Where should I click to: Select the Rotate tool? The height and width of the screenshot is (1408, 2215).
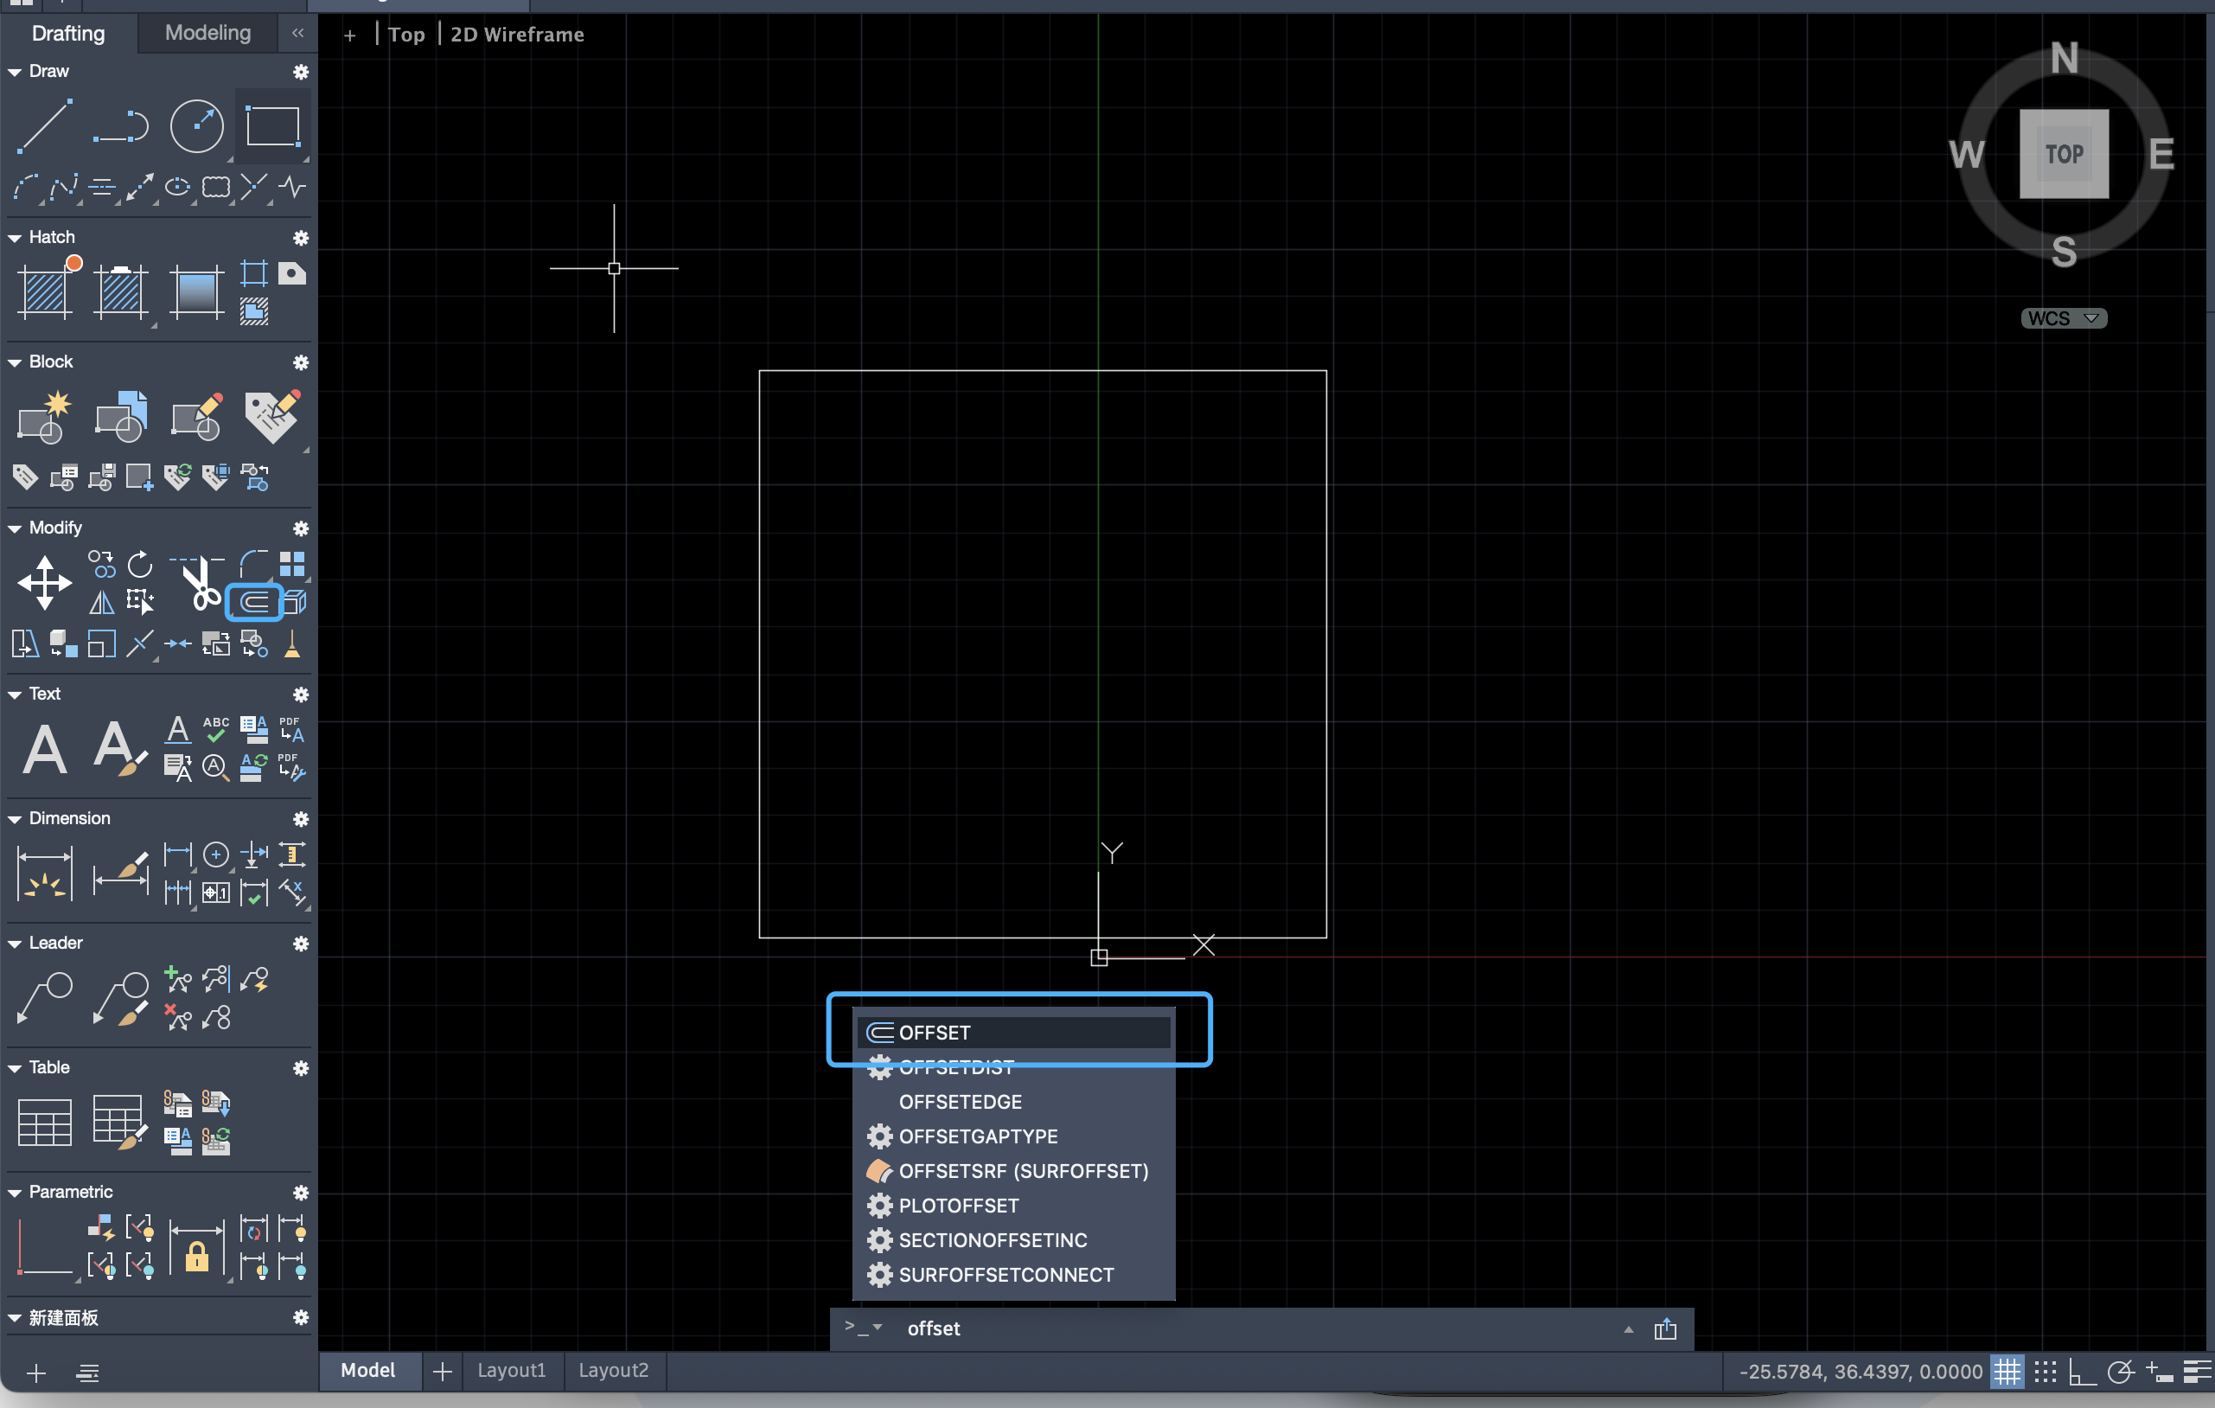pos(140,563)
